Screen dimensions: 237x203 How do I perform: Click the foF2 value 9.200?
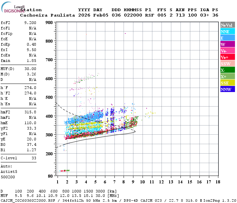point(30,22)
